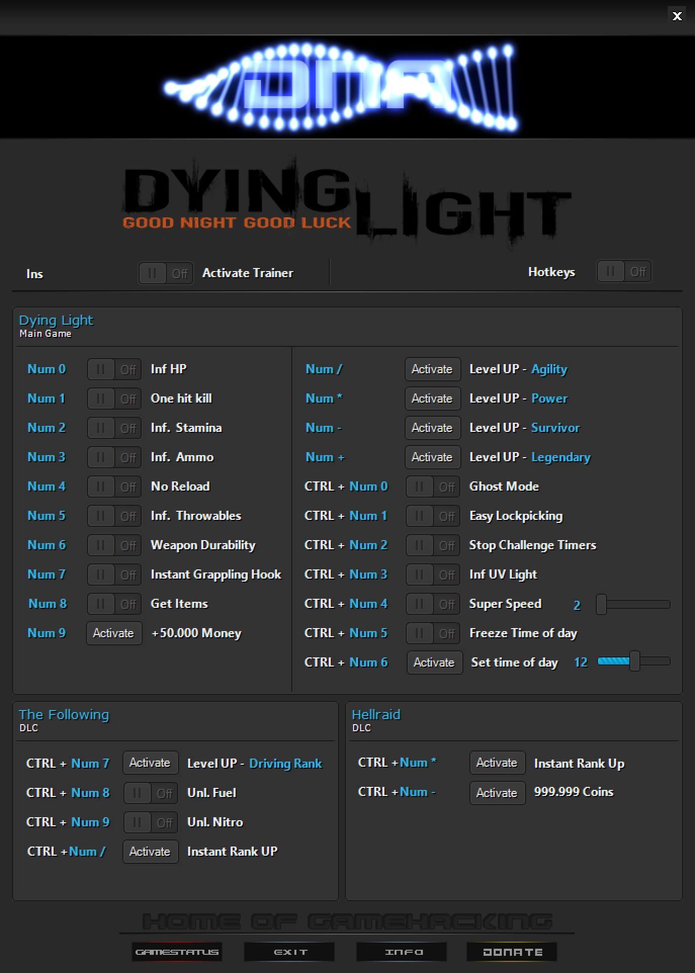This screenshot has height=973, width=695.
Task: Enable Ghost Mode toggle
Action: click(433, 487)
